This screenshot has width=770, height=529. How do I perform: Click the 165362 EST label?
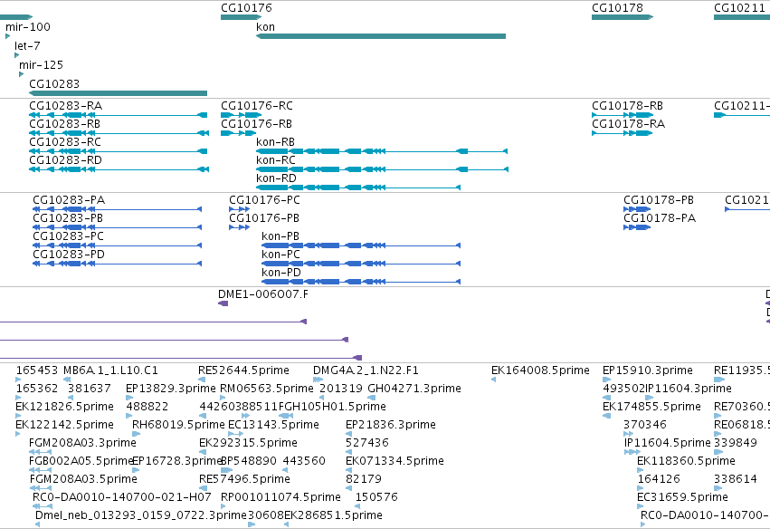tap(37, 389)
